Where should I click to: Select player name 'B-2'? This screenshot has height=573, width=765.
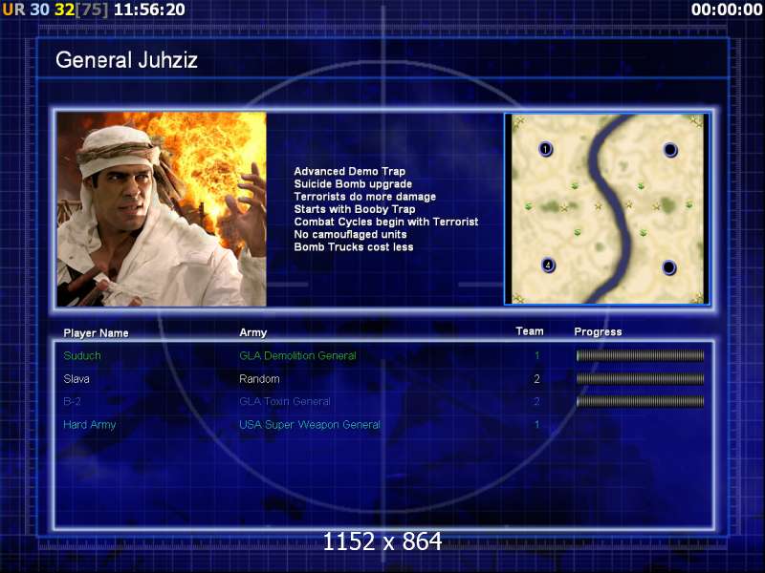click(x=73, y=401)
